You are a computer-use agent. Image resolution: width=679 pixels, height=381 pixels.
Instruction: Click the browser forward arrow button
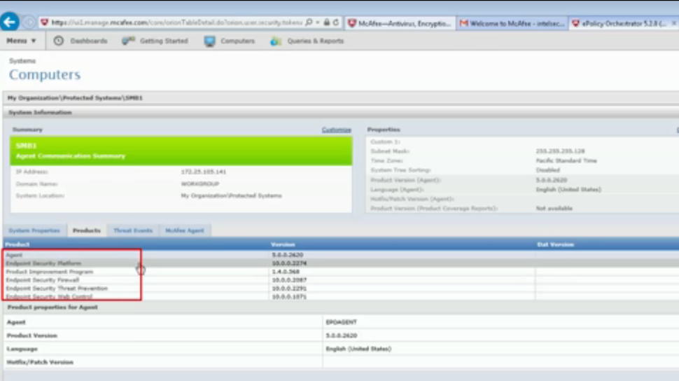(29, 22)
